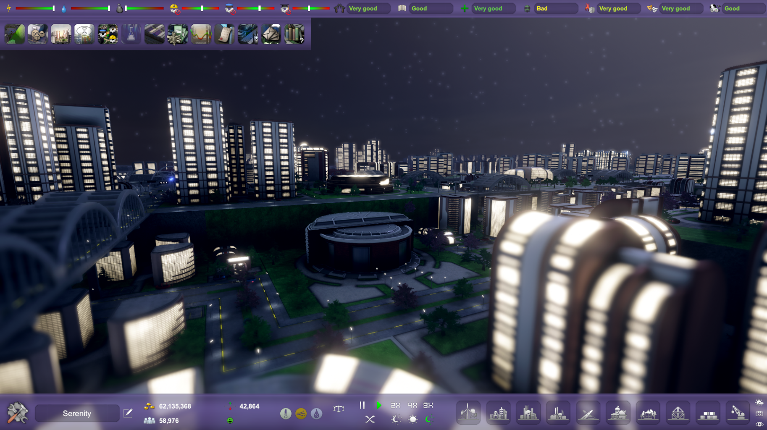
Task: Toggle the water droplet humidity overlay
Action: click(x=317, y=414)
